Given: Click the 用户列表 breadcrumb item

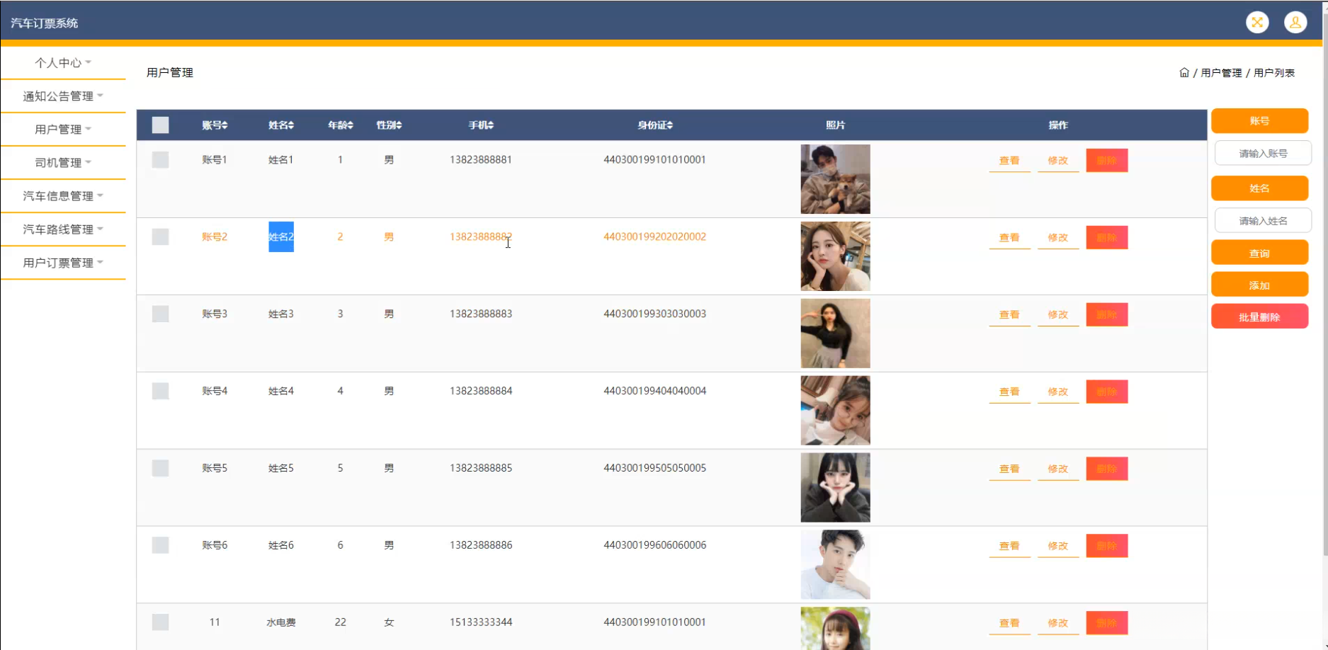Looking at the screenshot, I should tap(1274, 73).
